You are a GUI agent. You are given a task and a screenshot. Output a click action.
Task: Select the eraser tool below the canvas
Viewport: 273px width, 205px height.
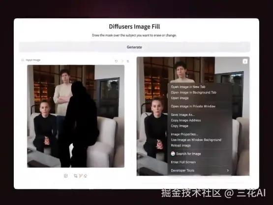(85, 176)
